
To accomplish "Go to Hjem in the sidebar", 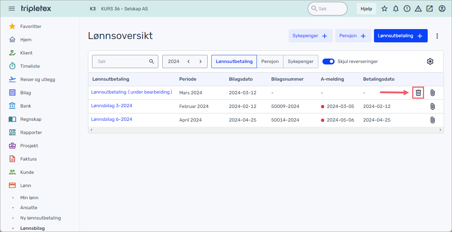I will point(26,40).
